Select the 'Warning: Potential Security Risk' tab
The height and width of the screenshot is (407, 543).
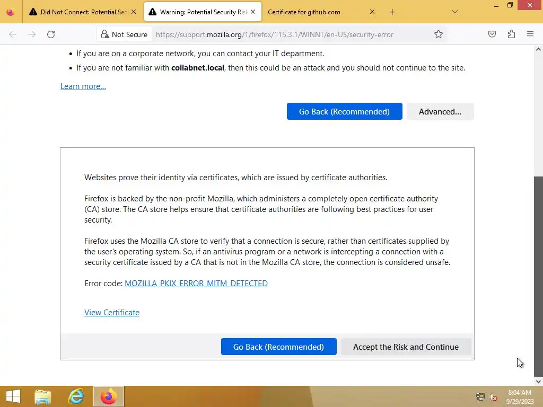click(x=203, y=12)
